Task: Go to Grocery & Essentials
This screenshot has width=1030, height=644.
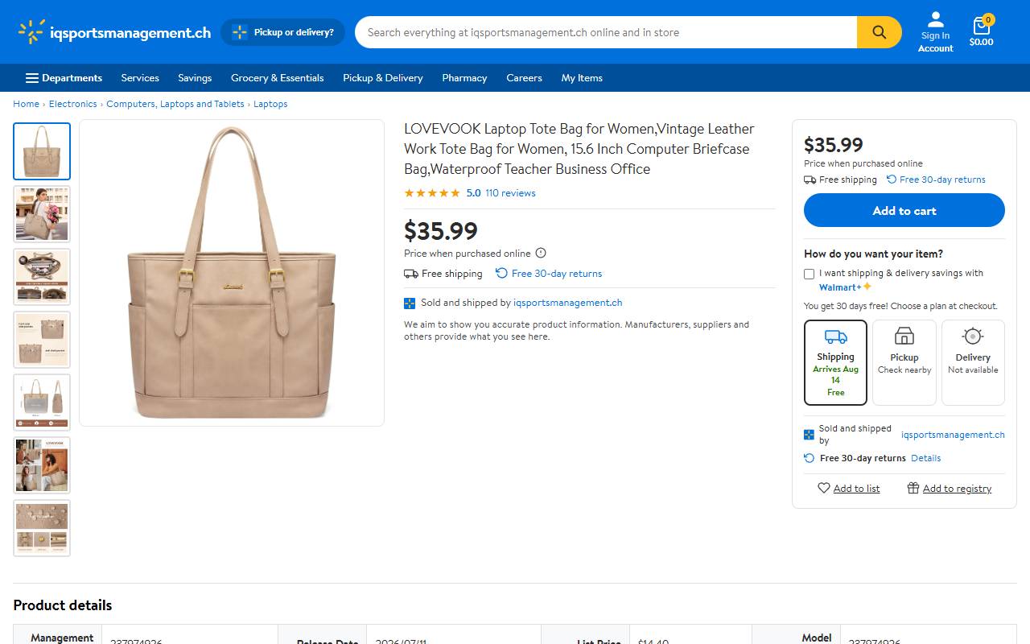Action: [x=278, y=78]
